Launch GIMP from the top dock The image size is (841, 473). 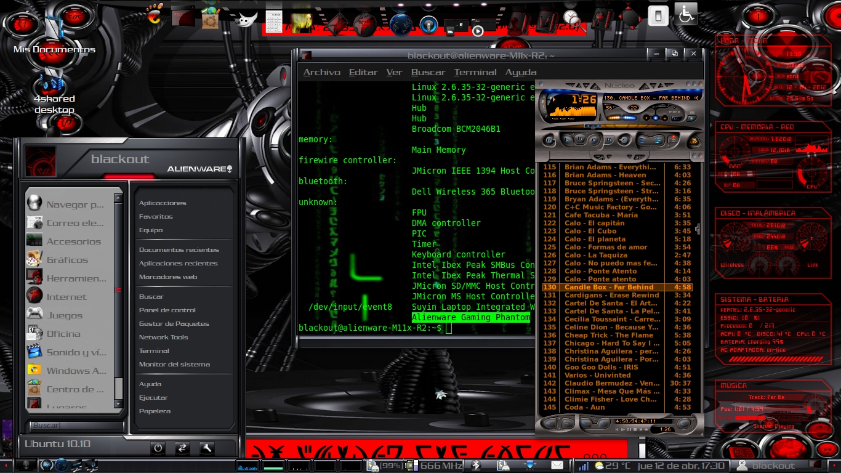[246, 18]
